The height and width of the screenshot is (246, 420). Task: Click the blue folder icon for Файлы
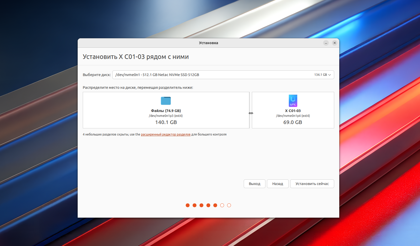tap(166, 101)
